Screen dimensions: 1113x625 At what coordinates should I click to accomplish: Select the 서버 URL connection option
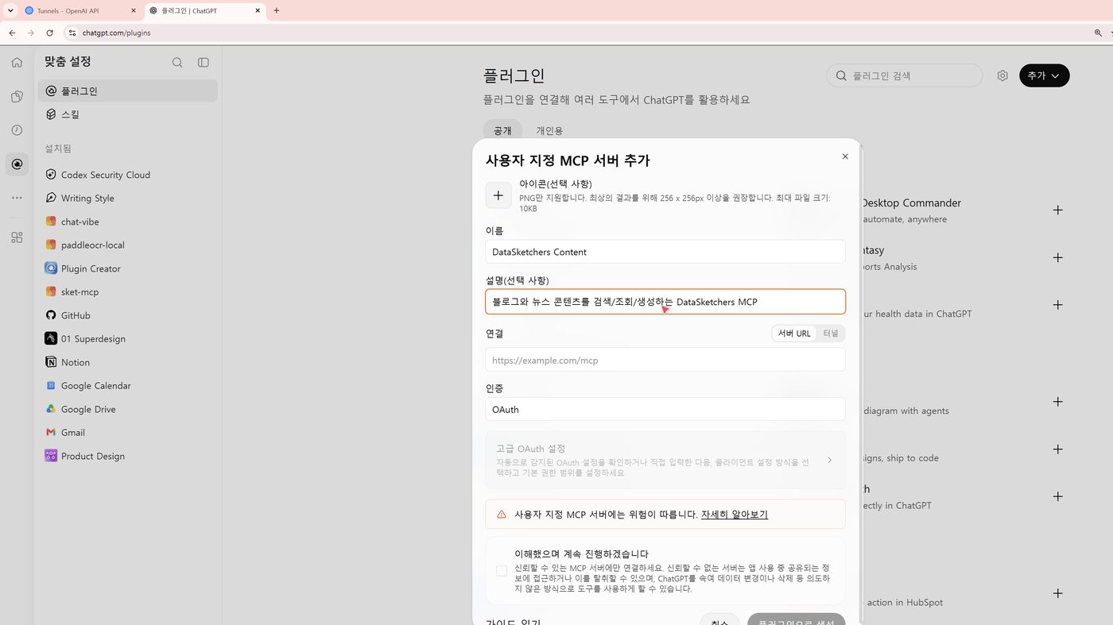tap(794, 334)
